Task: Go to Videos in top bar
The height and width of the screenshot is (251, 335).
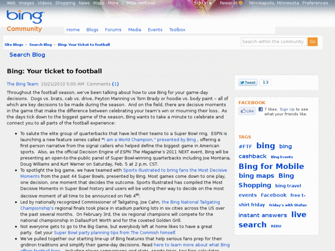Action: coord(45,3)
